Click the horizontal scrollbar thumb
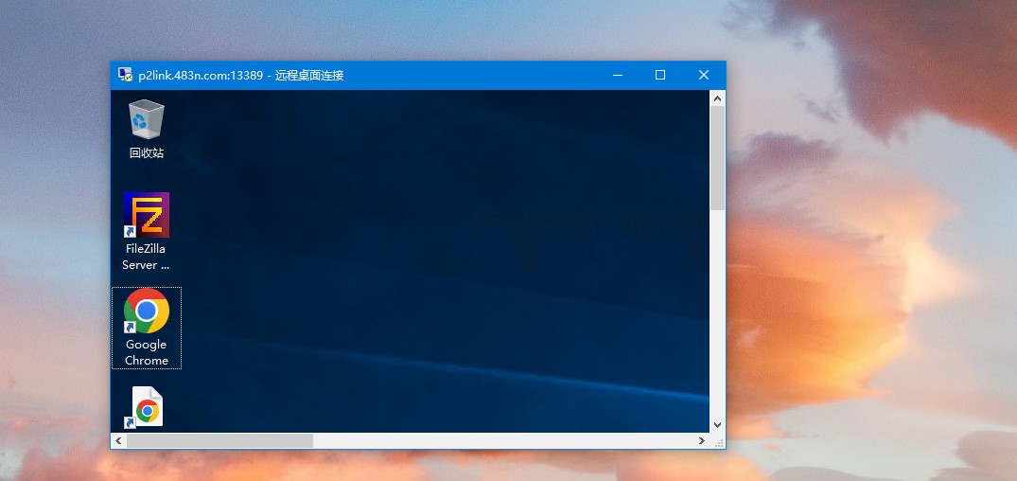Screen dimensions: 1017x481 (219, 440)
